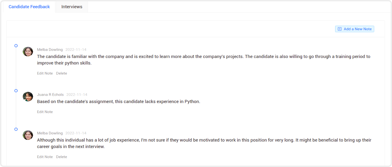Viewport: 392px width, 167px height.
Task: Switch to the Interviews tab
Action: 72,7
